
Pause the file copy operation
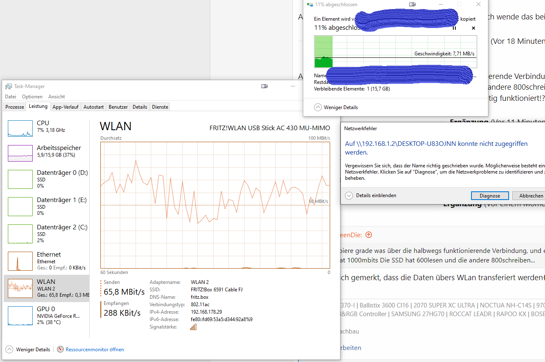click(x=455, y=28)
